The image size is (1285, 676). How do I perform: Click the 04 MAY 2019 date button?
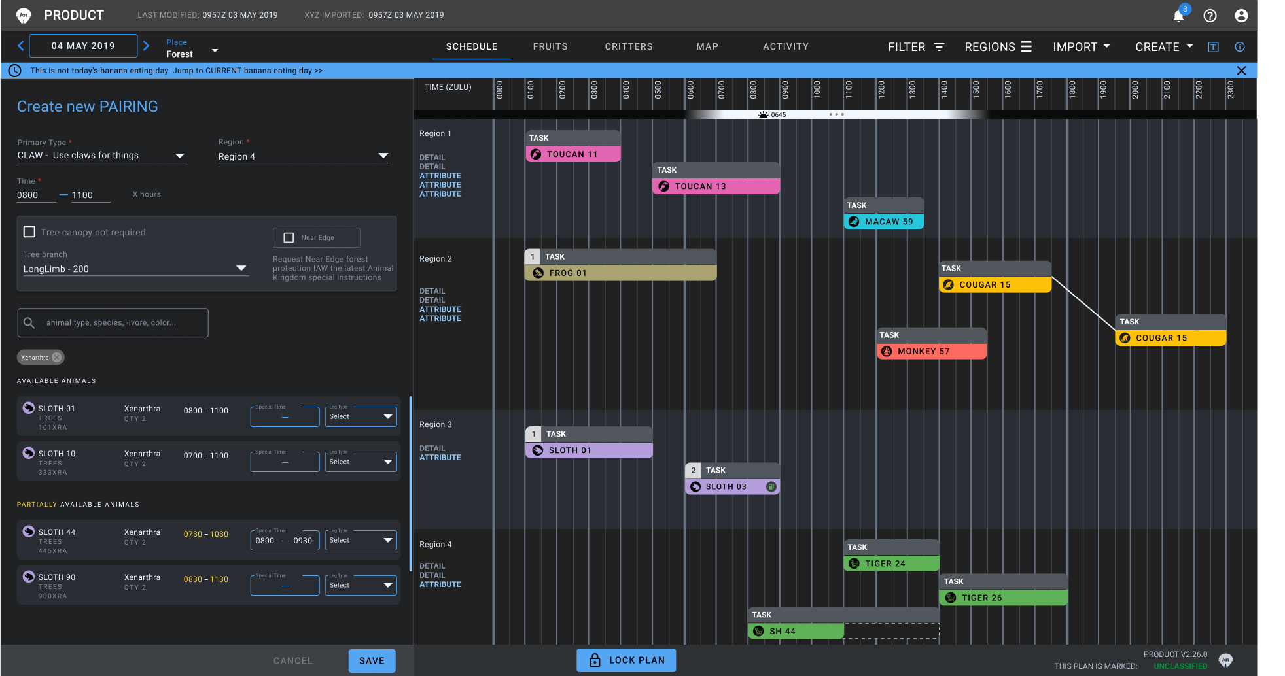pos(84,46)
